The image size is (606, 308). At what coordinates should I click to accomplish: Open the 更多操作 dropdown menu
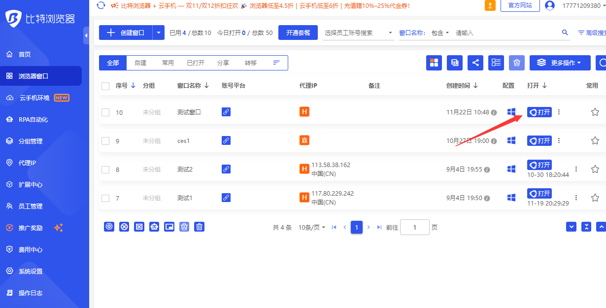pyautogui.click(x=560, y=63)
